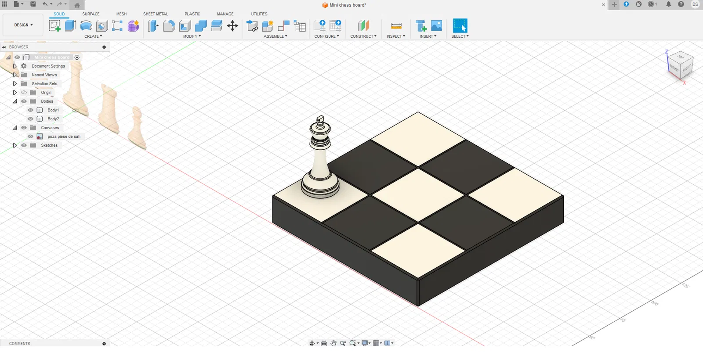Start a new sketch with Create Sketch
This screenshot has width=703, height=352.
[x=54, y=26]
